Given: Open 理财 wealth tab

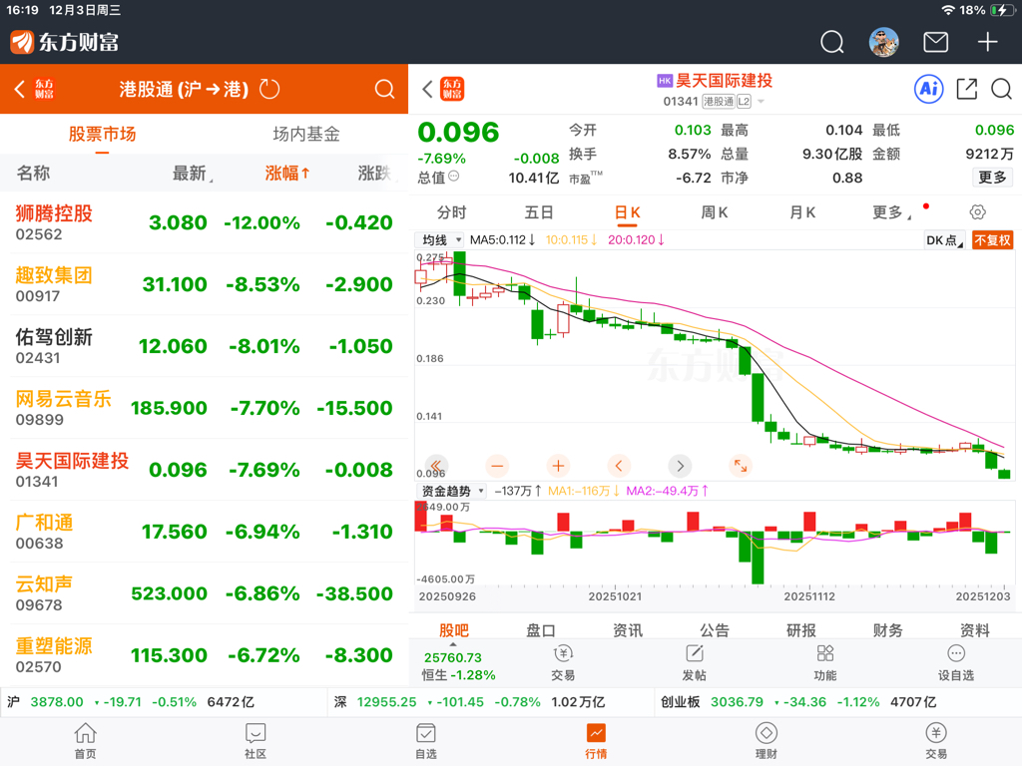Looking at the screenshot, I should (766, 741).
